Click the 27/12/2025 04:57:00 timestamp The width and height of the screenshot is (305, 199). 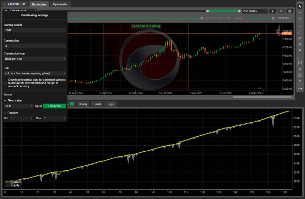click(x=217, y=18)
